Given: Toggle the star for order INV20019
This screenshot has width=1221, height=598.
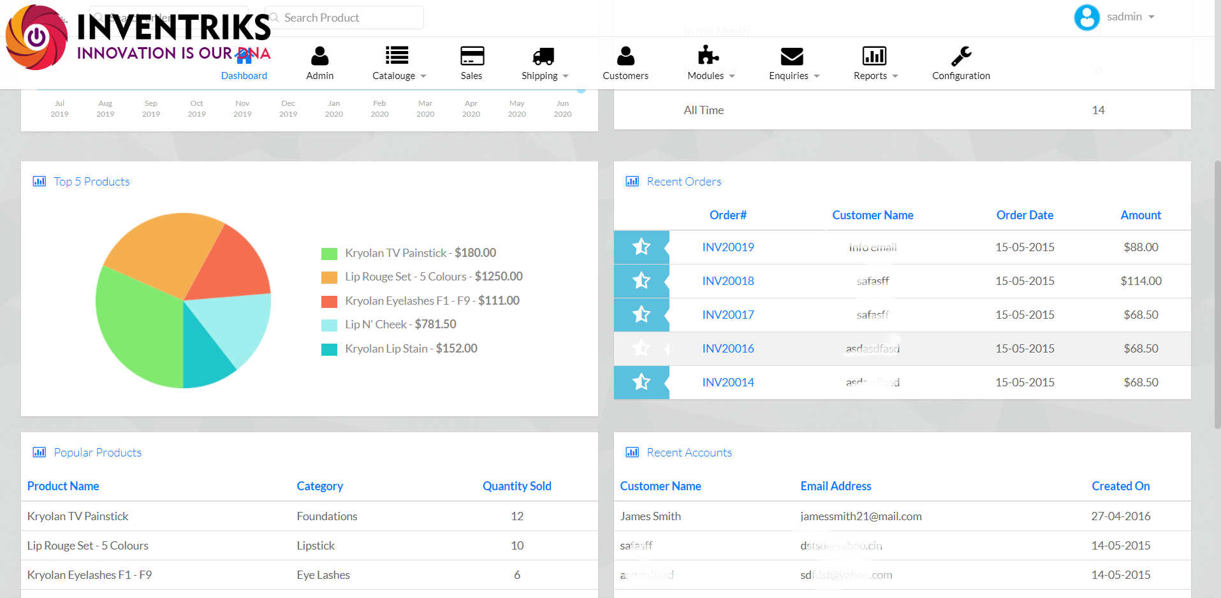Looking at the screenshot, I should pyautogui.click(x=641, y=247).
